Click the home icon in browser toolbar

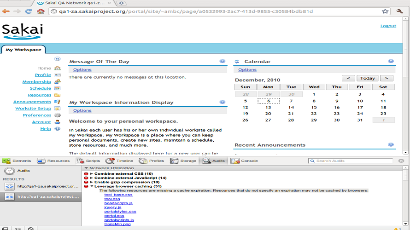[x=41, y=11]
